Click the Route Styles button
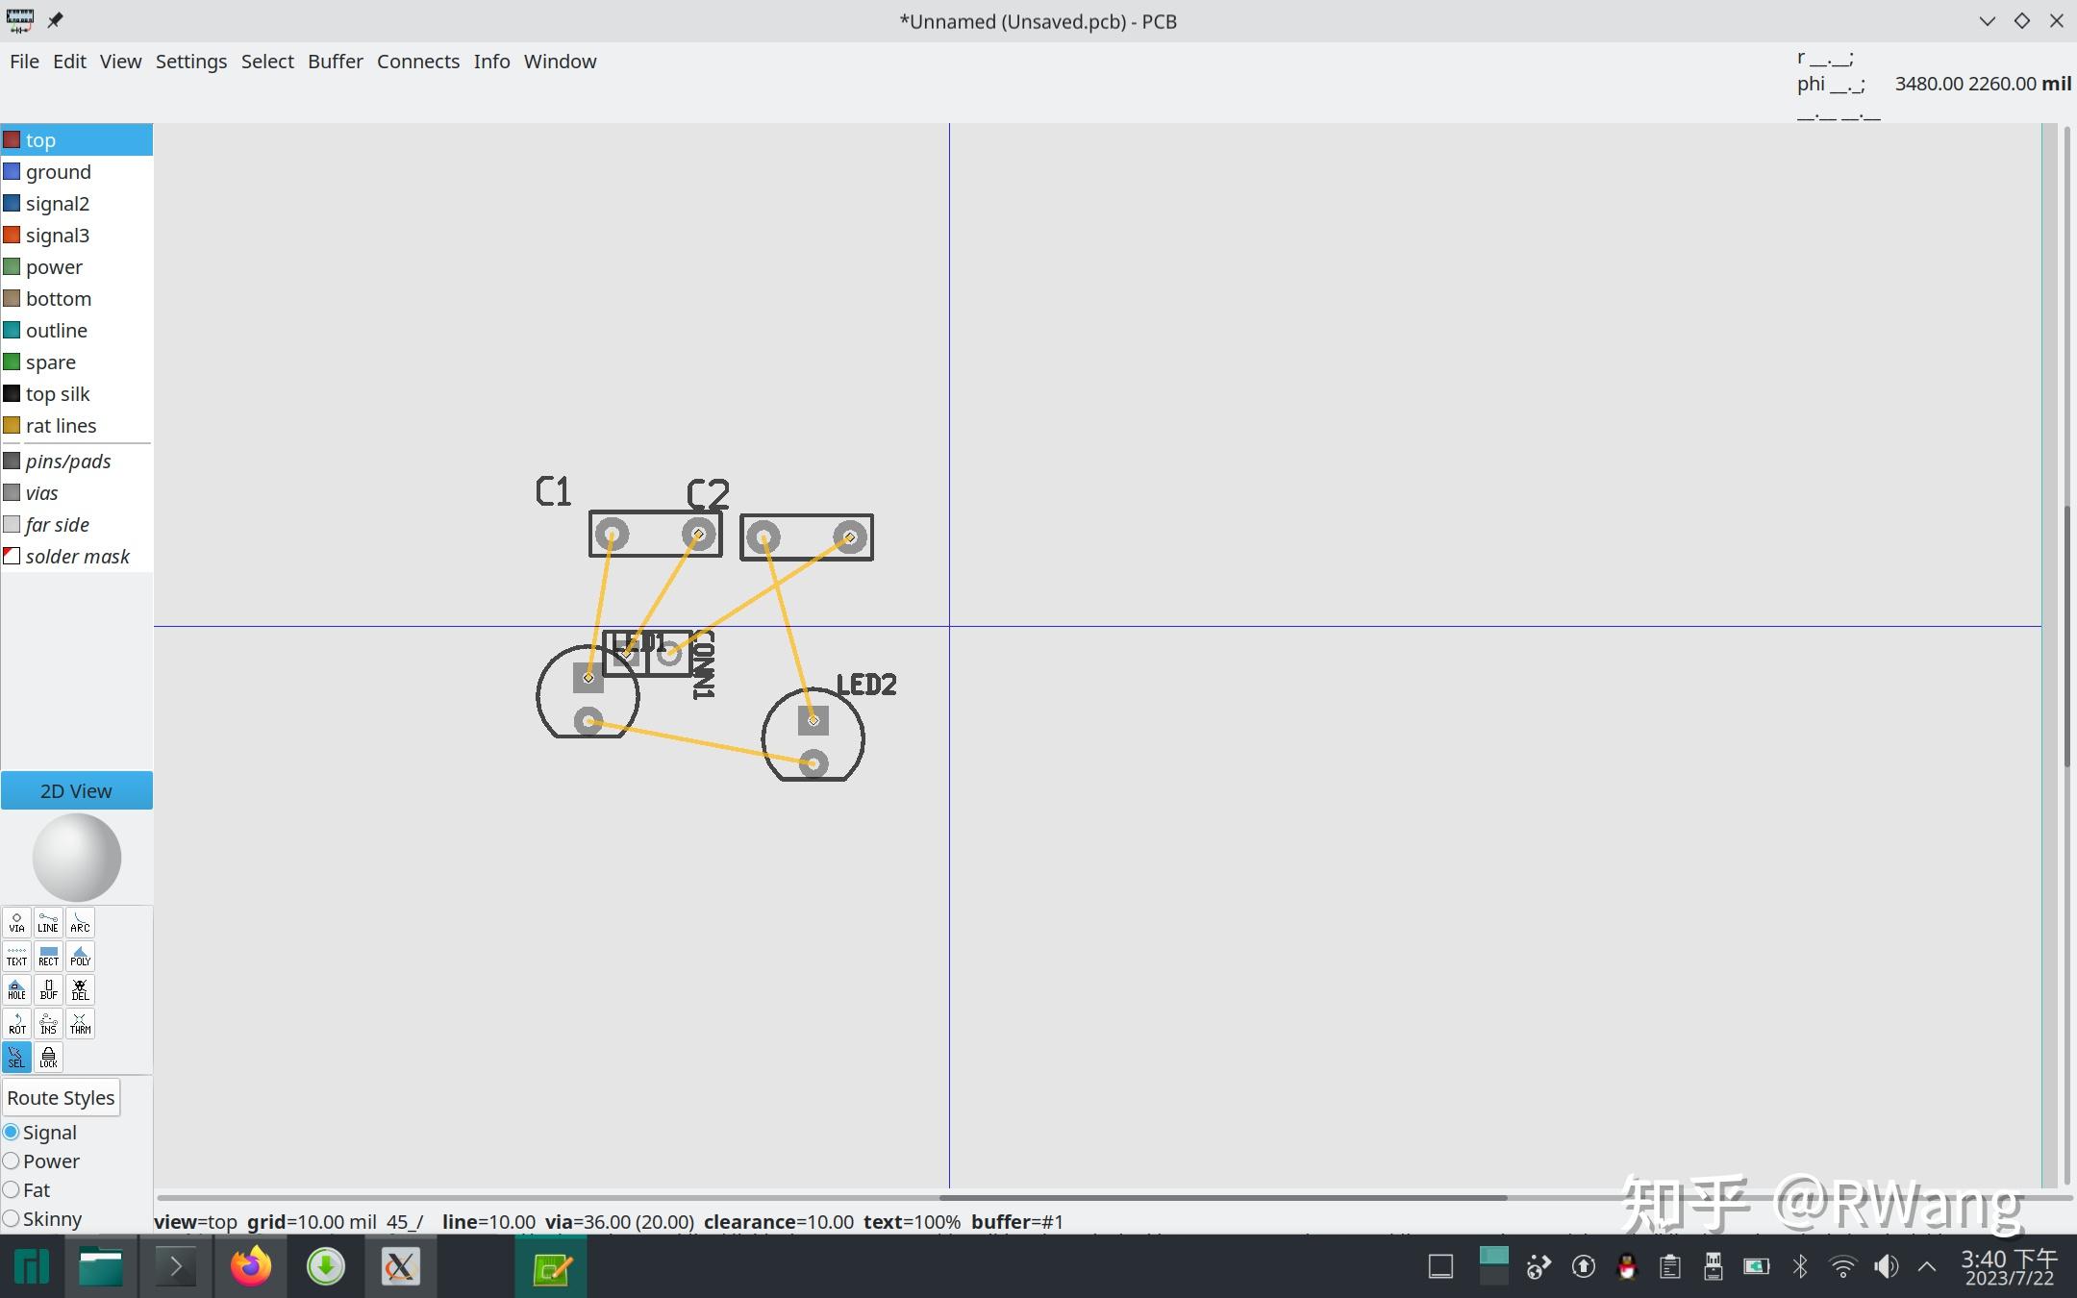2077x1298 pixels. pos(61,1098)
